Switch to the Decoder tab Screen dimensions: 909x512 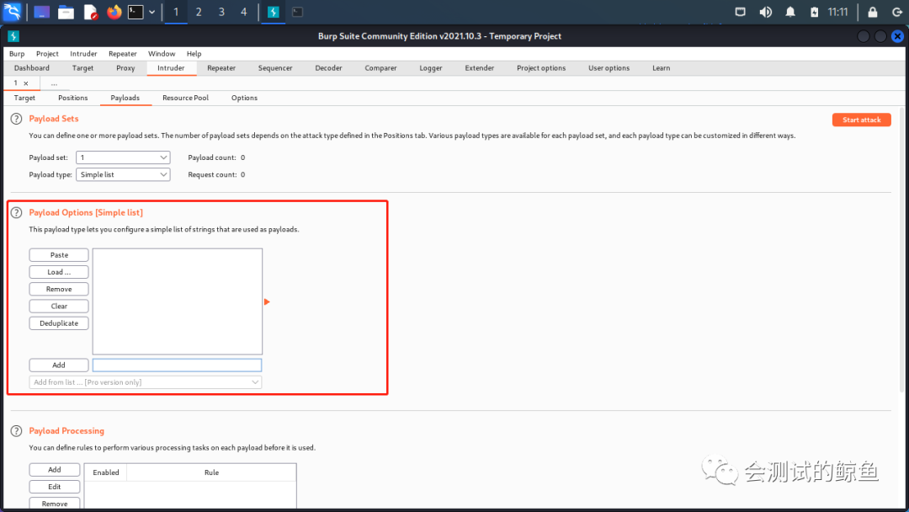(328, 68)
